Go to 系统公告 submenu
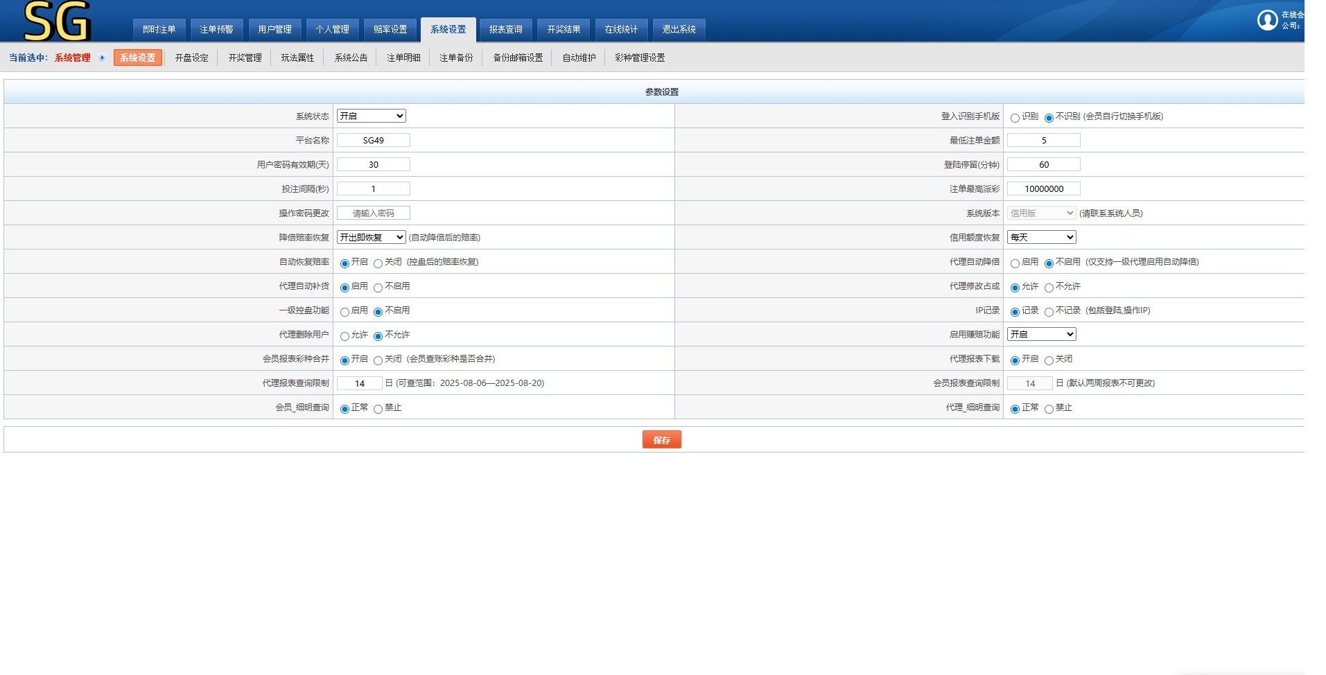The image size is (1326, 675). pos(351,58)
